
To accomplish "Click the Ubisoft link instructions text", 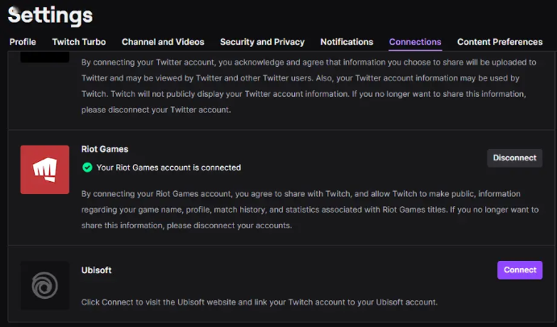I will tap(259, 302).
